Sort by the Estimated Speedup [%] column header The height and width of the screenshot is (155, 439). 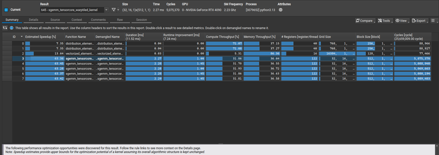tap(40, 37)
